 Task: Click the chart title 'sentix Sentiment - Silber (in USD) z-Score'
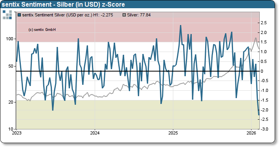(x=63, y=4)
